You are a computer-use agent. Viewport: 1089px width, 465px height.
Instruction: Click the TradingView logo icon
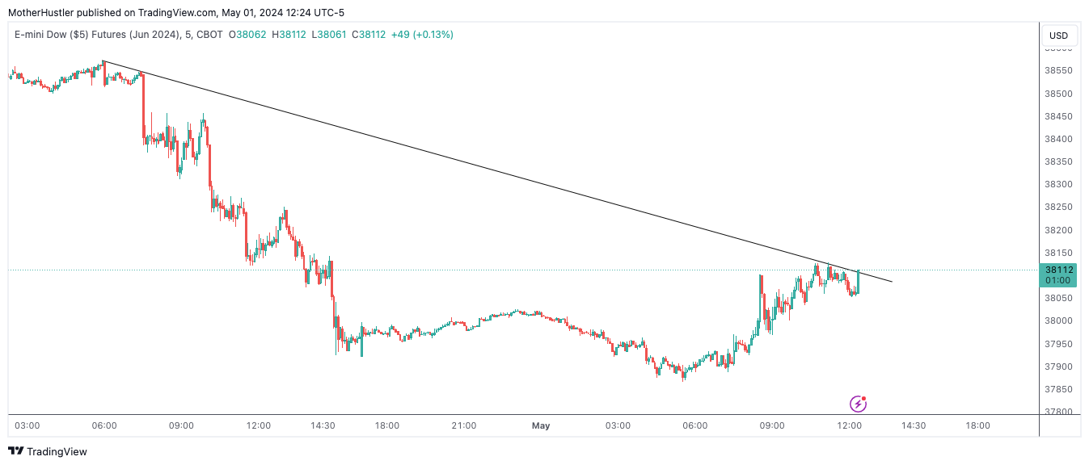pos(15,451)
